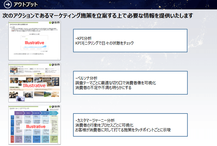Click the red Illustrative label on KPI chart
Screen dimensions: 217x146
(x=34, y=43)
